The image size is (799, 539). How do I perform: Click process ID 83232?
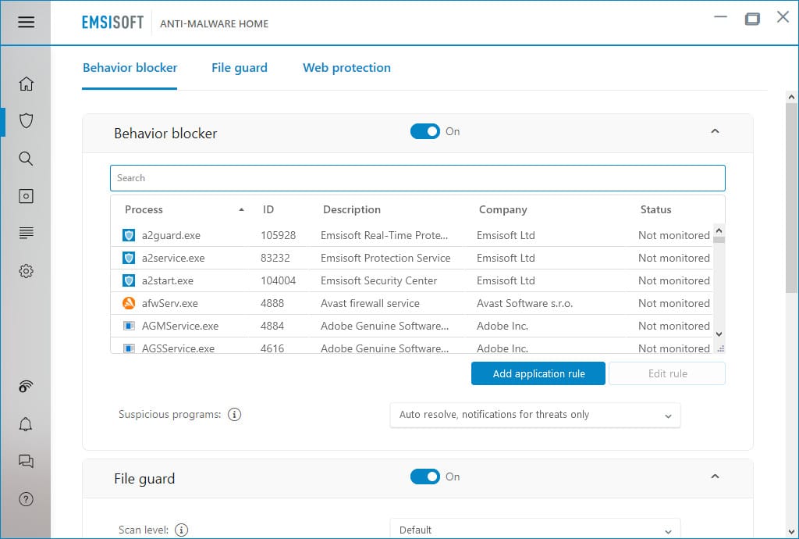click(x=275, y=258)
